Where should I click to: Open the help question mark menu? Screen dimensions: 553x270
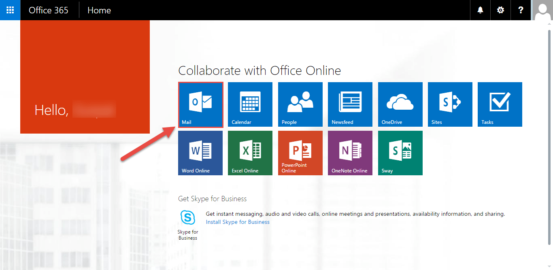(521, 10)
